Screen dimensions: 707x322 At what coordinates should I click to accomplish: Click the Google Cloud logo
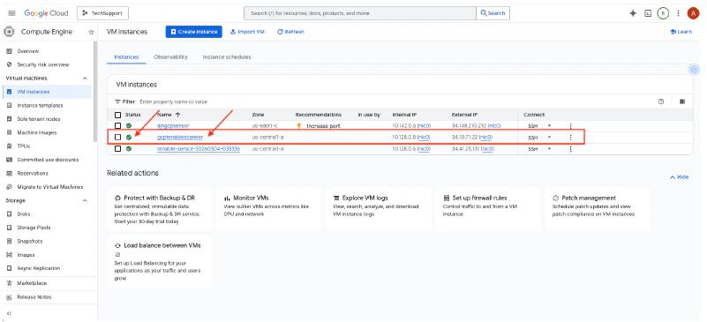click(x=46, y=13)
